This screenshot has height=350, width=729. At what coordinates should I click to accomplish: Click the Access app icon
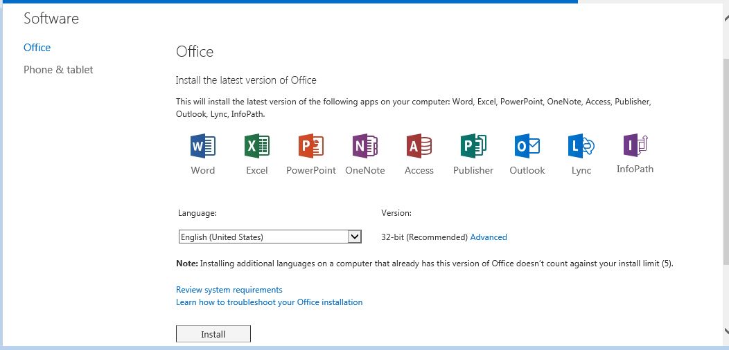pyautogui.click(x=419, y=146)
